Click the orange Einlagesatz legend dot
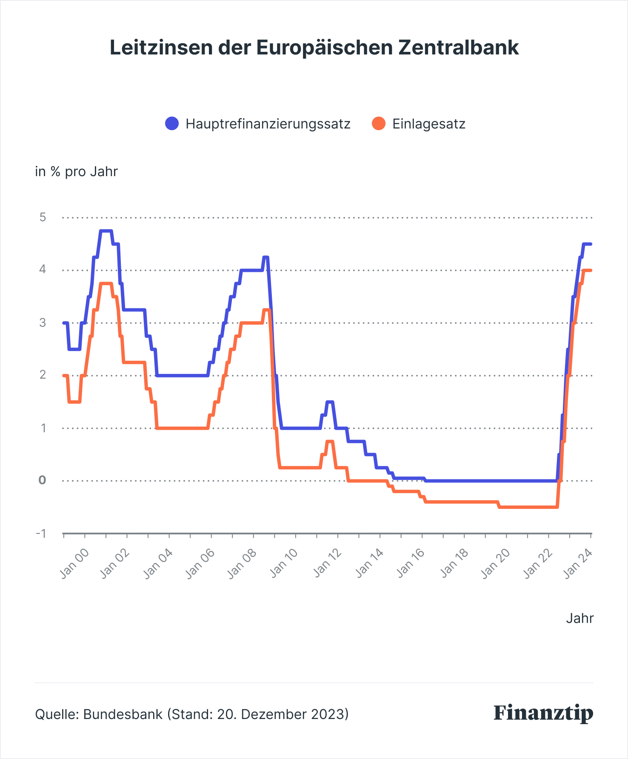Image resolution: width=628 pixels, height=759 pixels. point(378,124)
